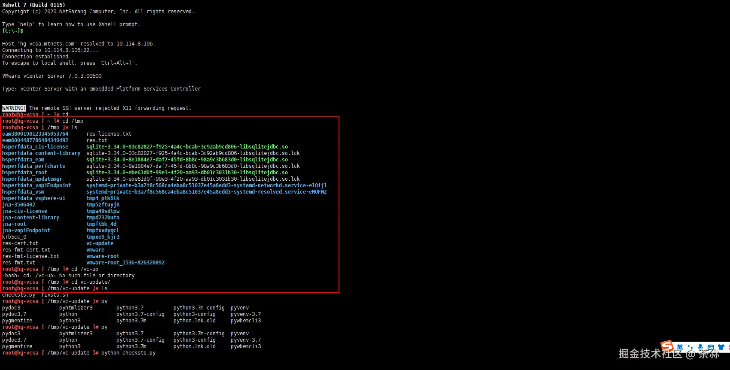
Task: Click the 'fixsts.sh' file name
Action: [x=55, y=295]
